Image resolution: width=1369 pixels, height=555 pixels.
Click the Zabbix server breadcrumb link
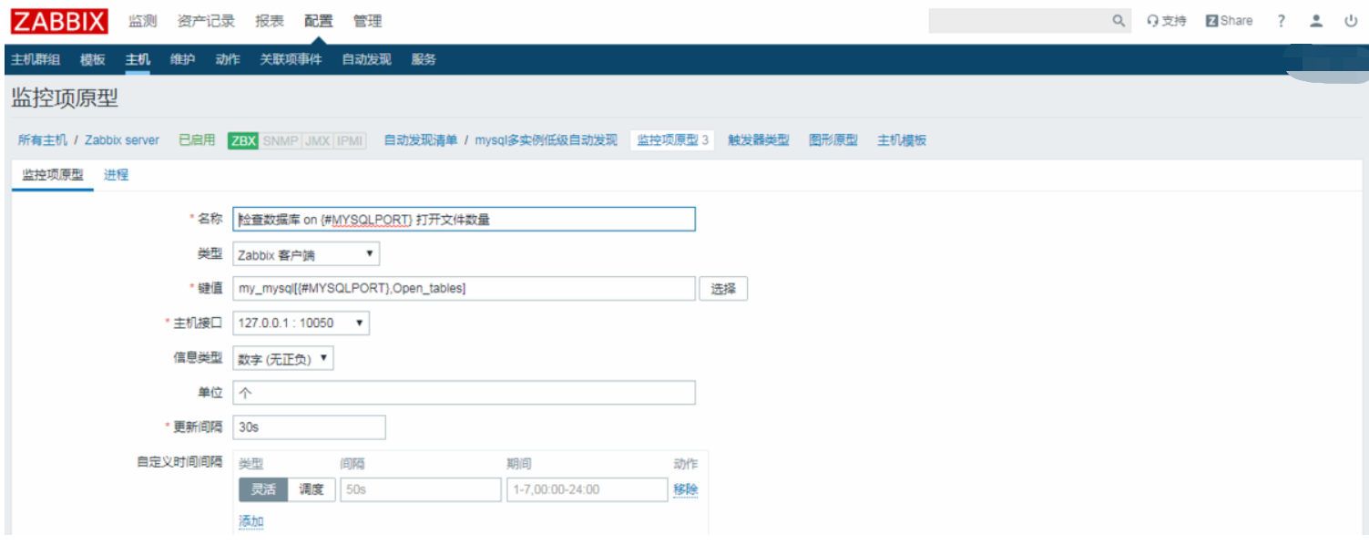pos(122,140)
